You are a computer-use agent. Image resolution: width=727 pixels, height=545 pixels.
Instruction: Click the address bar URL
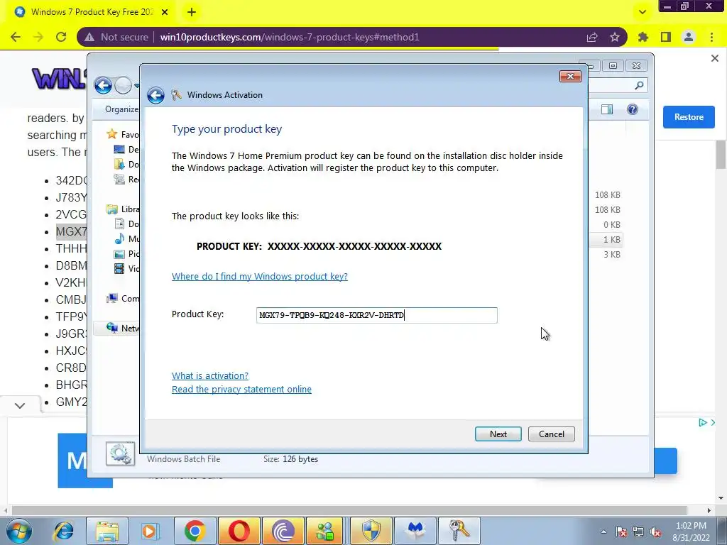(x=290, y=37)
